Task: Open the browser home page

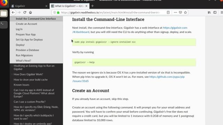Action: coord(30,12)
